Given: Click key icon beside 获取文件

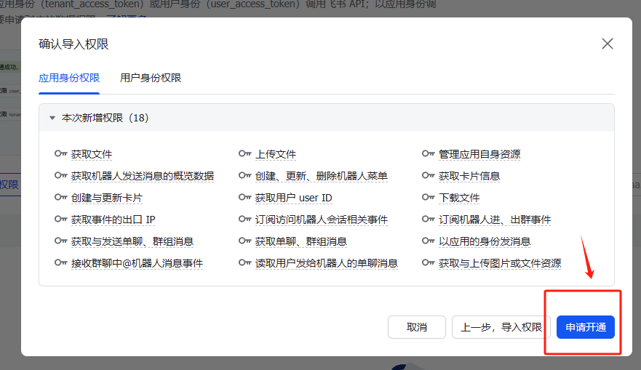Looking at the screenshot, I should [x=60, y=154].
